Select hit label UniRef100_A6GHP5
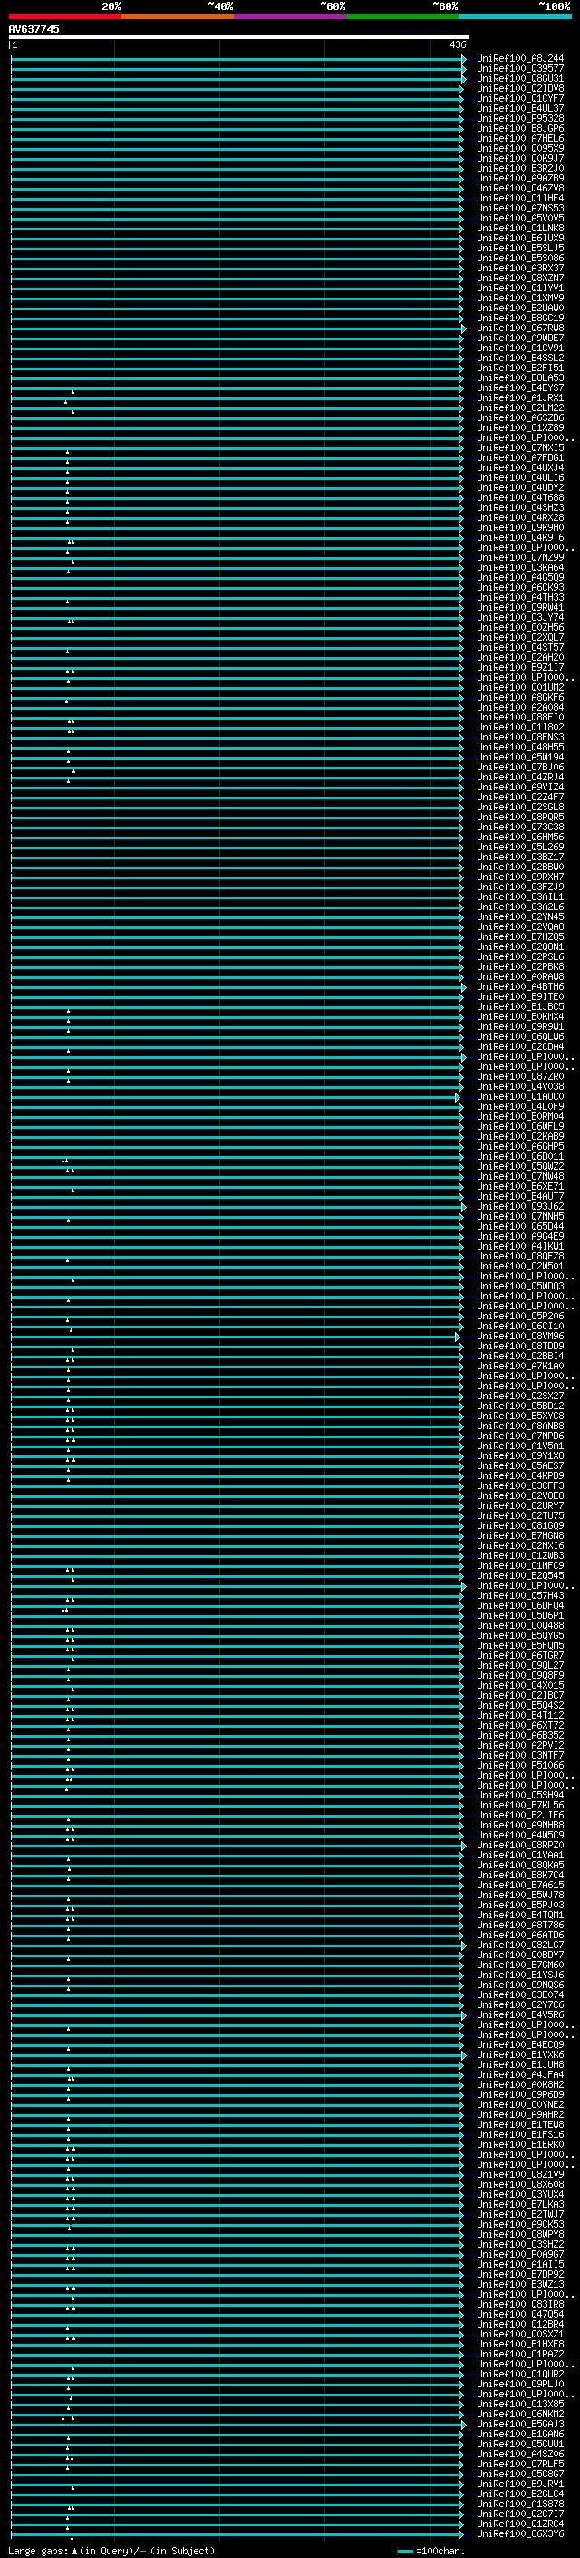Screen dimensions: 580x2558 click(x=519, y=1146)
